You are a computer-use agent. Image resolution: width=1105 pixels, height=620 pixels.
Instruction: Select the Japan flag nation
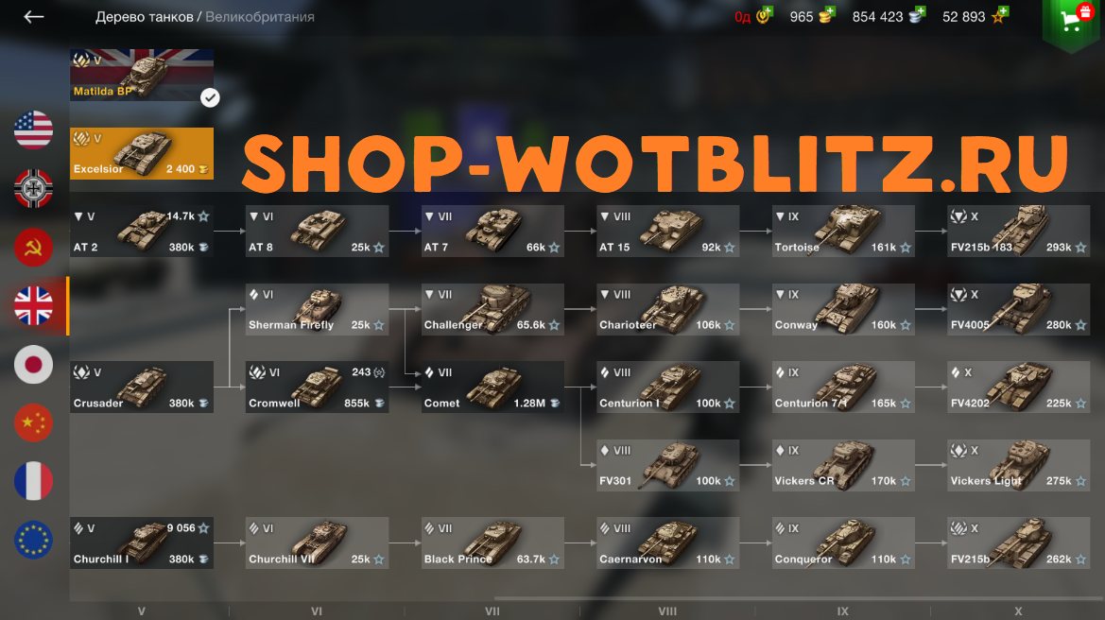(33, 364)
